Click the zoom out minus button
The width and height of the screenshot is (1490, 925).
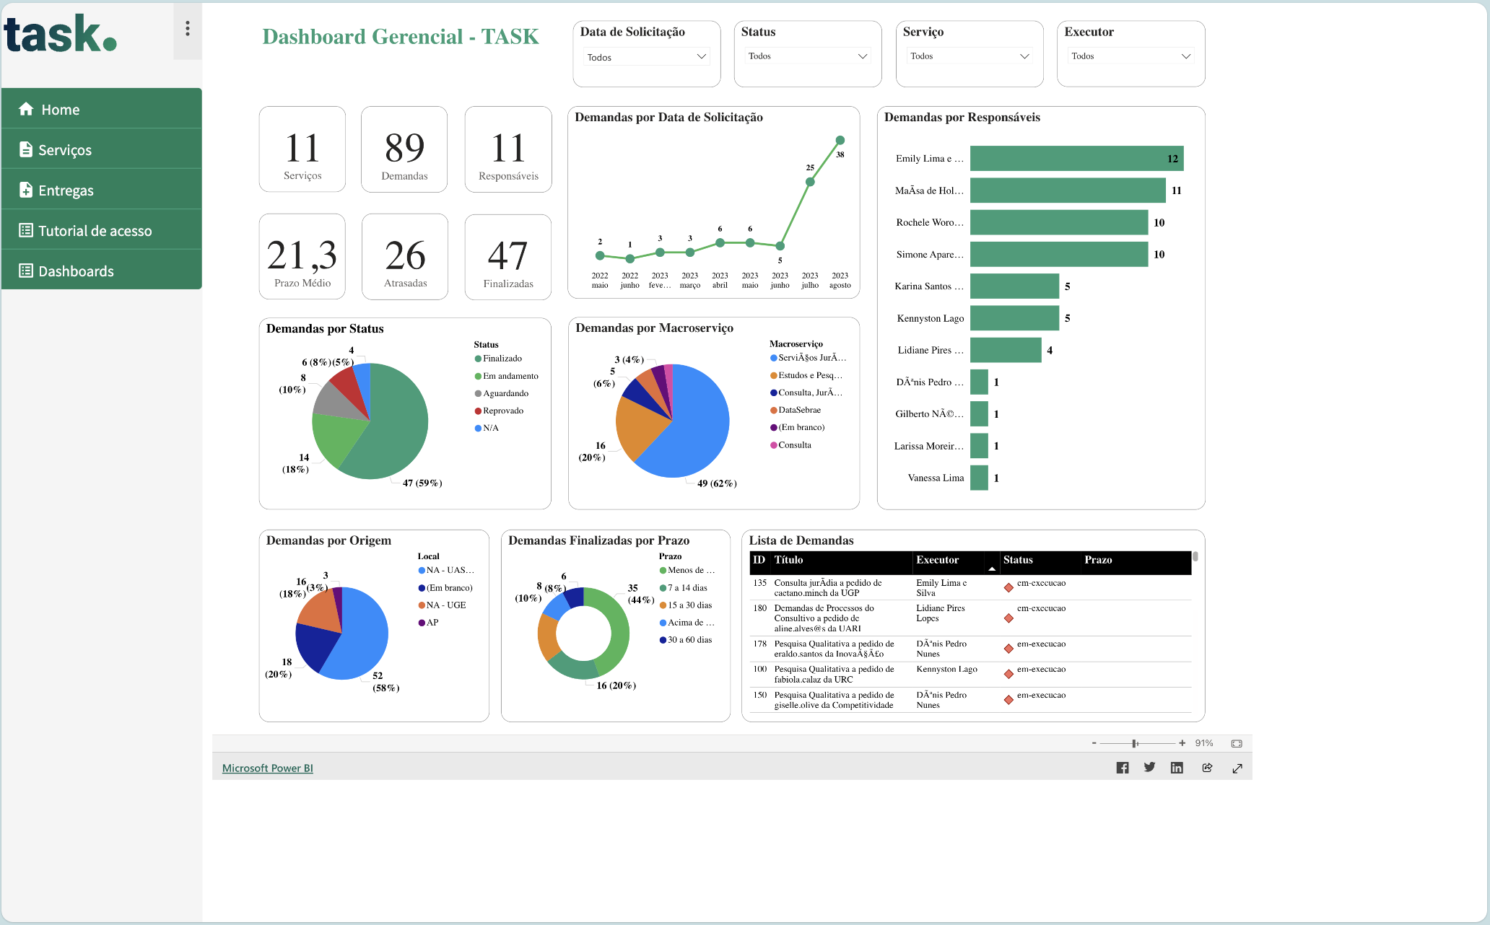click(x=1094, y=743)
